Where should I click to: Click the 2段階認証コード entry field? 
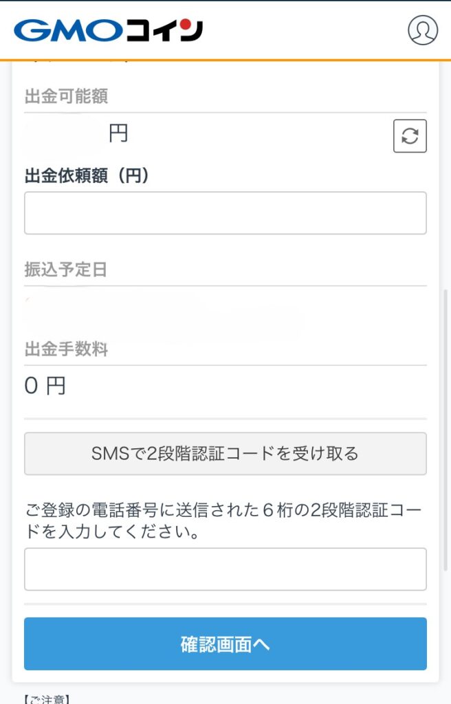coord(225,569)
